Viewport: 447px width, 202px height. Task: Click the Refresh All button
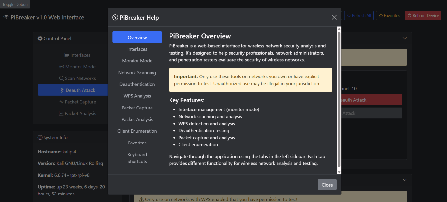point(359,15)
